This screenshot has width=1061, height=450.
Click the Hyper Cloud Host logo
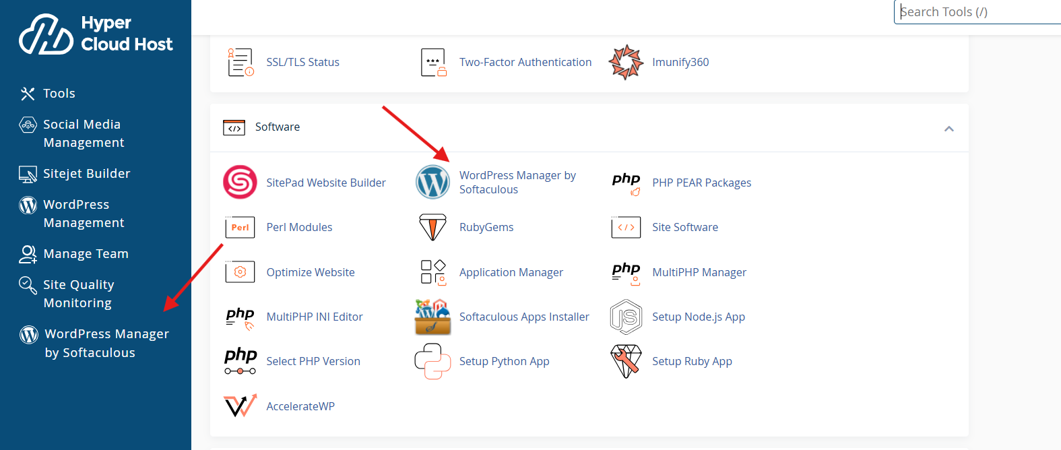(96, 34)
